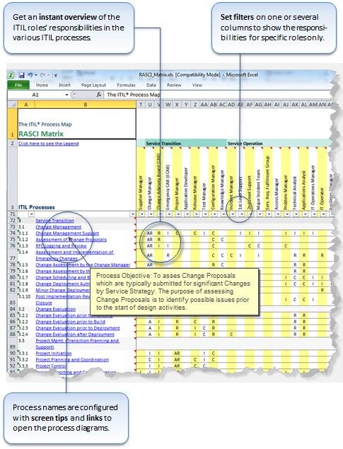Screen dimensions: 343x449
Task: Click AR cell in Change Management Support row
Action: pos(150,233)
